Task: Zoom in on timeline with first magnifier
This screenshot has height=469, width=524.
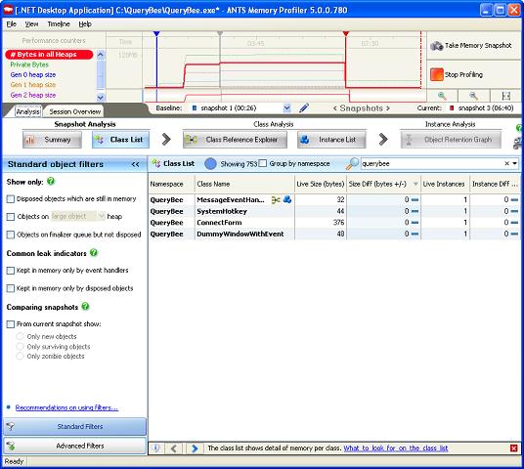Action: 442,96
